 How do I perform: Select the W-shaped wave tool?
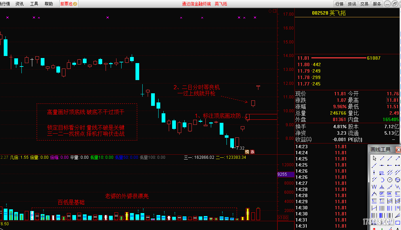coord(374,187)
